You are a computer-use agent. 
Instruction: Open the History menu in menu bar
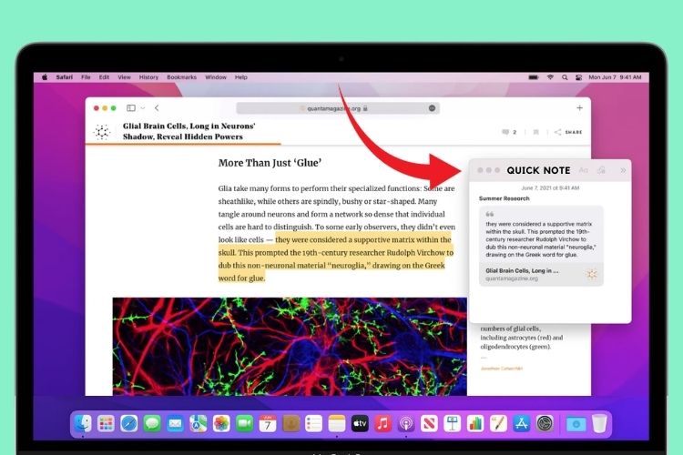click(148, 77)
